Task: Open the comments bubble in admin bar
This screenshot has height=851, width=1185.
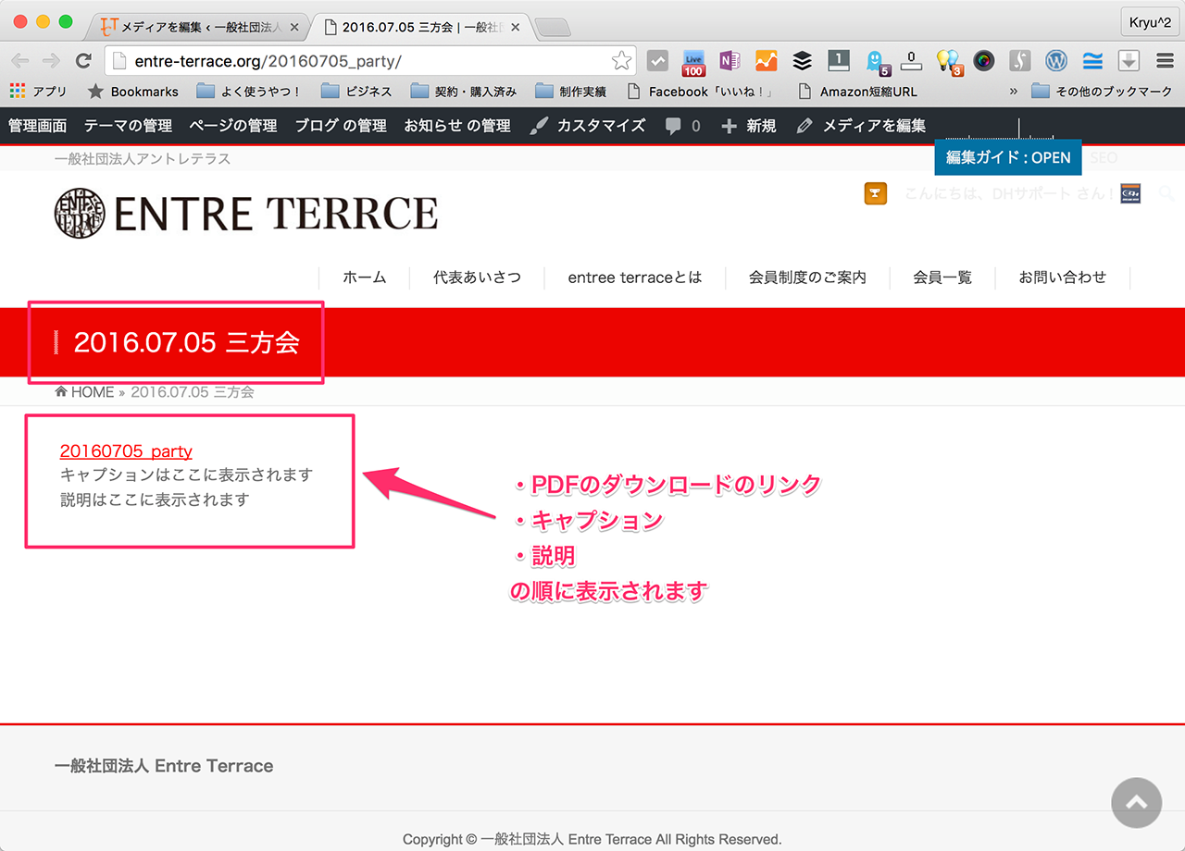Action: [682, 126]
